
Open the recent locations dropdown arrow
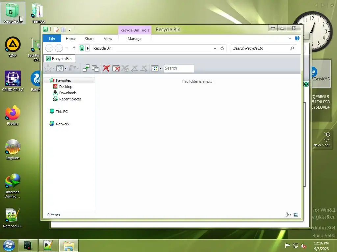point(66,48)
